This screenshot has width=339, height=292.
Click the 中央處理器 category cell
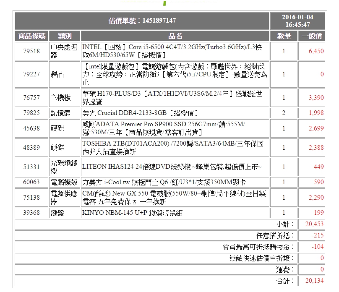click(65, 51)
